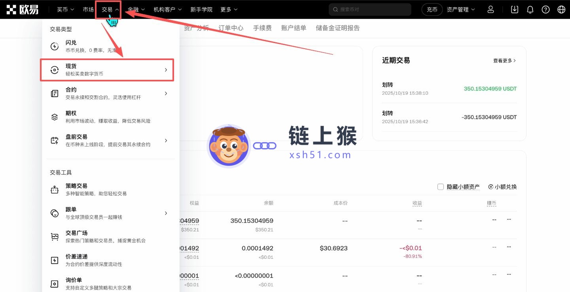
Task: Toggle 隐藏小额资产 checkbox
Action: tap(440, 187)
